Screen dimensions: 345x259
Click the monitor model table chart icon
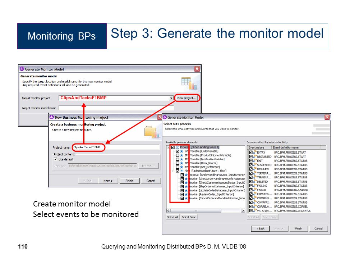189,84
